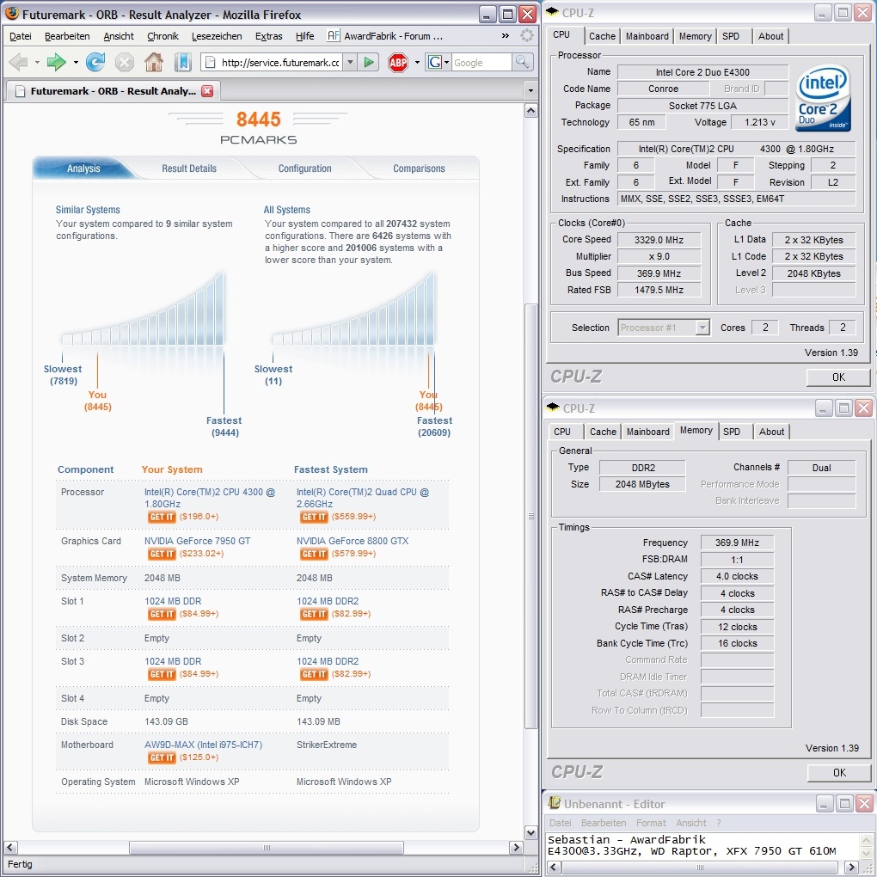
Task: Open the AW9D-MAX (Intel i975-ICH7) link
Action: click(203, 745)
